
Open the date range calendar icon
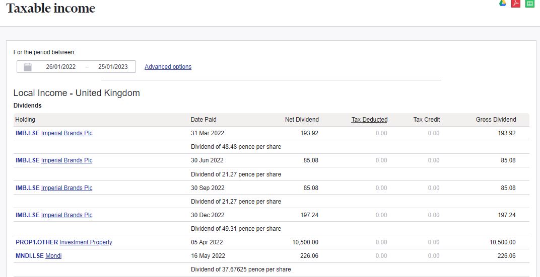tap(28, 67)
